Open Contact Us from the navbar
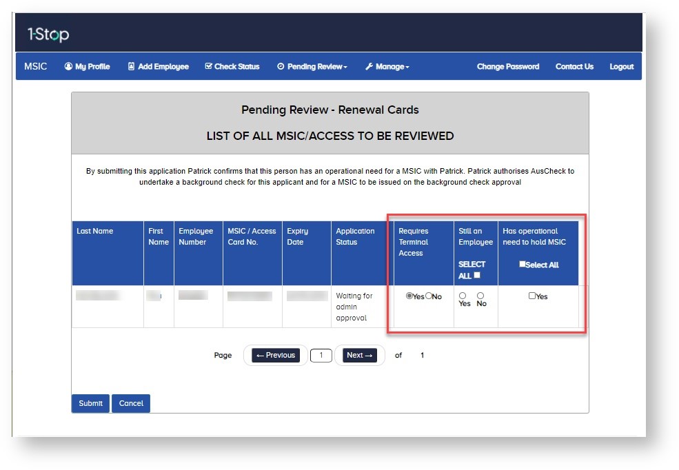This screenshot has height=470, width=679. [x=574, y=66]
